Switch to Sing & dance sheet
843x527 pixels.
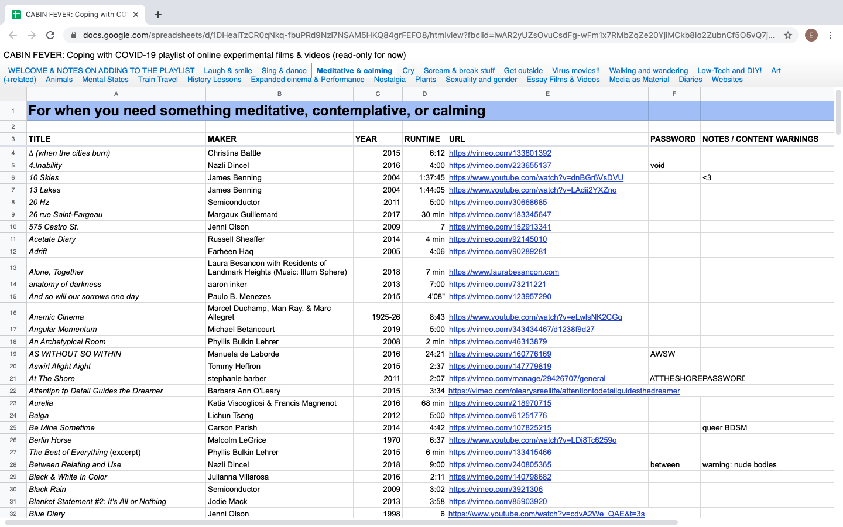coord(284,70)
